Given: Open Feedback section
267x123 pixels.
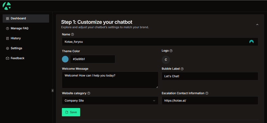Looking at the screenshot, I should tap(26, 58).
